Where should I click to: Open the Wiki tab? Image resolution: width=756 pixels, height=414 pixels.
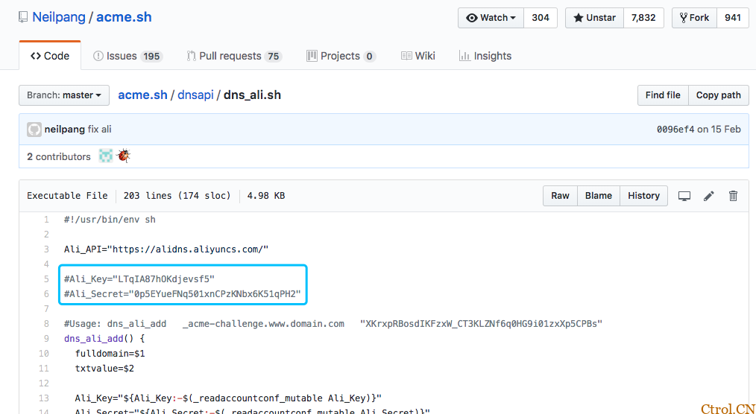418,56
